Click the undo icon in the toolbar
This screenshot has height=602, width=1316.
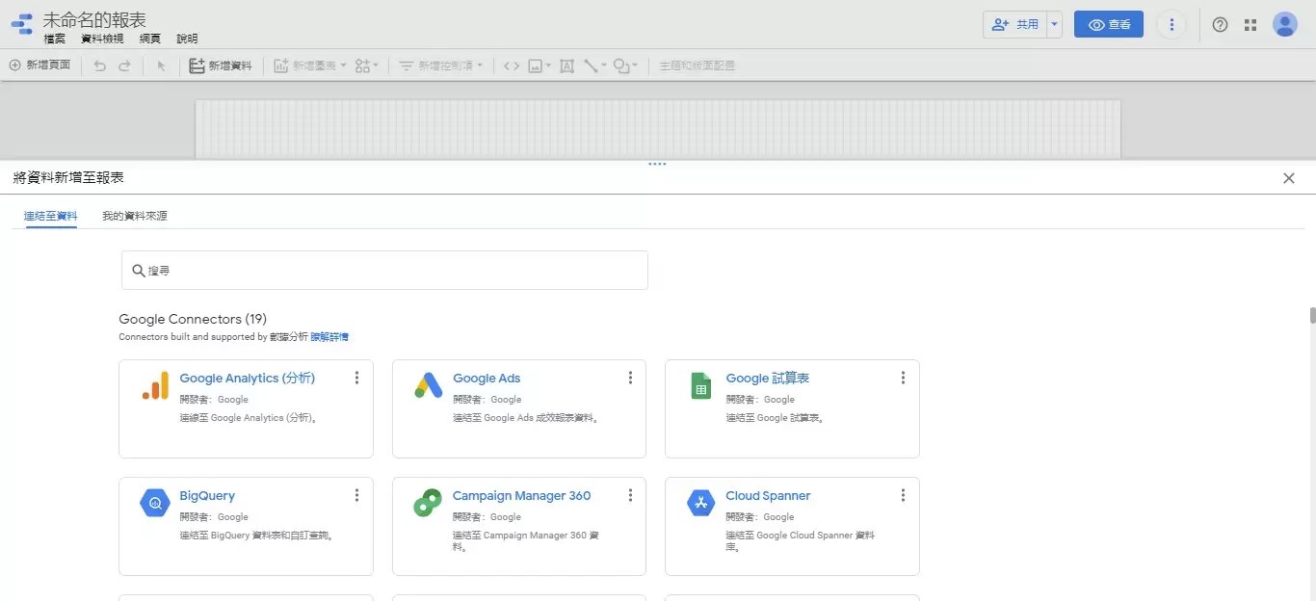(98, 65)
